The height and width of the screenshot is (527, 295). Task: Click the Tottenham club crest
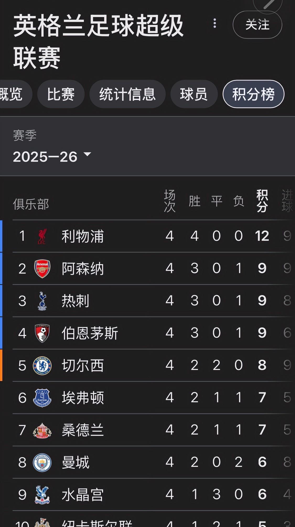[42, 301]
